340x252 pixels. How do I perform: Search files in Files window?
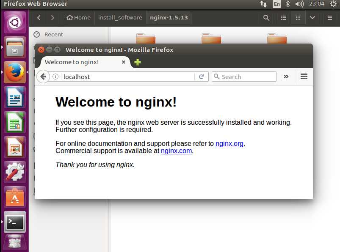pyautogui.click(x=266, y=17)
